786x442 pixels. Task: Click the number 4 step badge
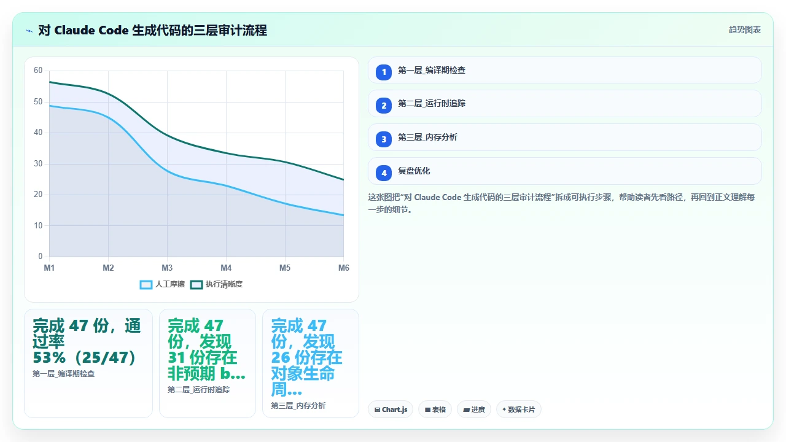(384, 173)
